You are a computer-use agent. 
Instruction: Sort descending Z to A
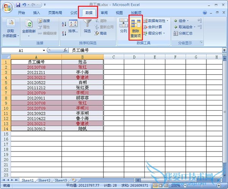pyautogui.click(x=64, y=33)
